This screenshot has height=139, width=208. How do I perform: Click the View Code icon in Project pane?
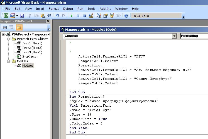(5, 27)
